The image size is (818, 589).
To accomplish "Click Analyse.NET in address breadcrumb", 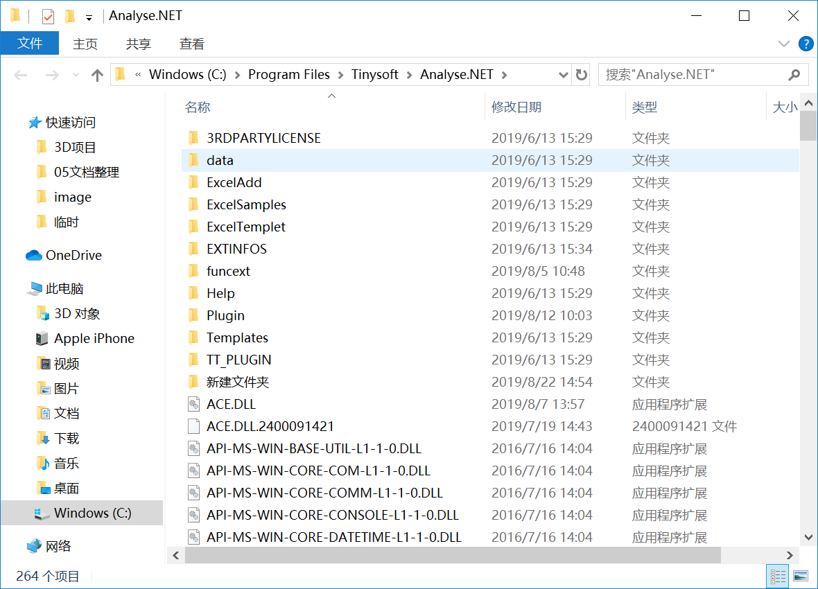I will tap(456, 75).
